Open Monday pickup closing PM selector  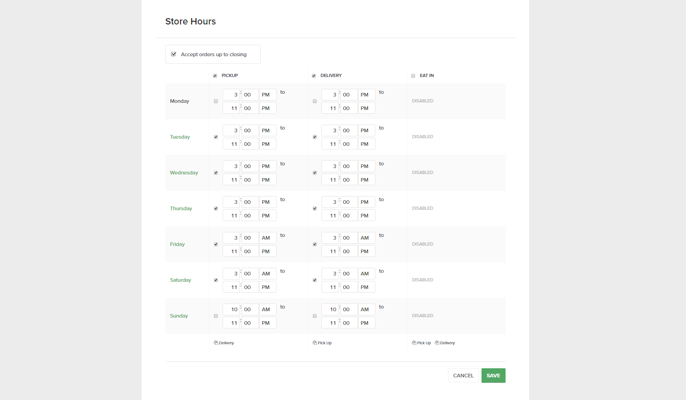[268, 108]
